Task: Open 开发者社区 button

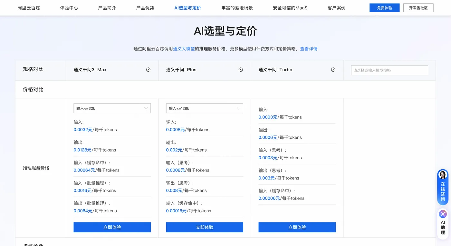Action: tap(418, 8)
